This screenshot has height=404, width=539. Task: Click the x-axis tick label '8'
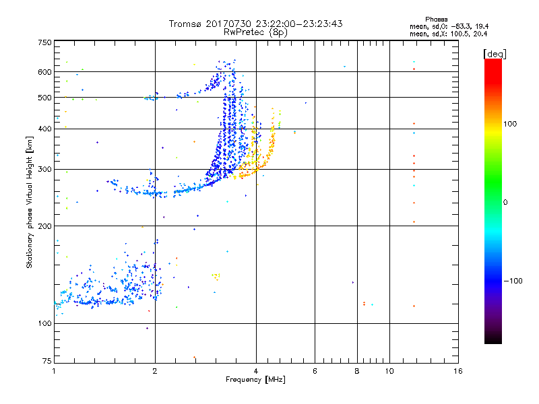[357, 371]
